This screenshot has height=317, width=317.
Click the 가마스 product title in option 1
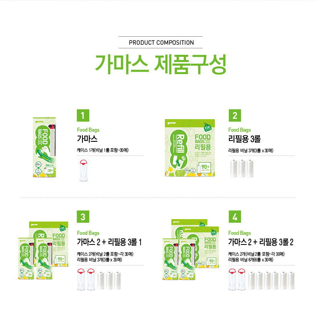coord(87,139)
